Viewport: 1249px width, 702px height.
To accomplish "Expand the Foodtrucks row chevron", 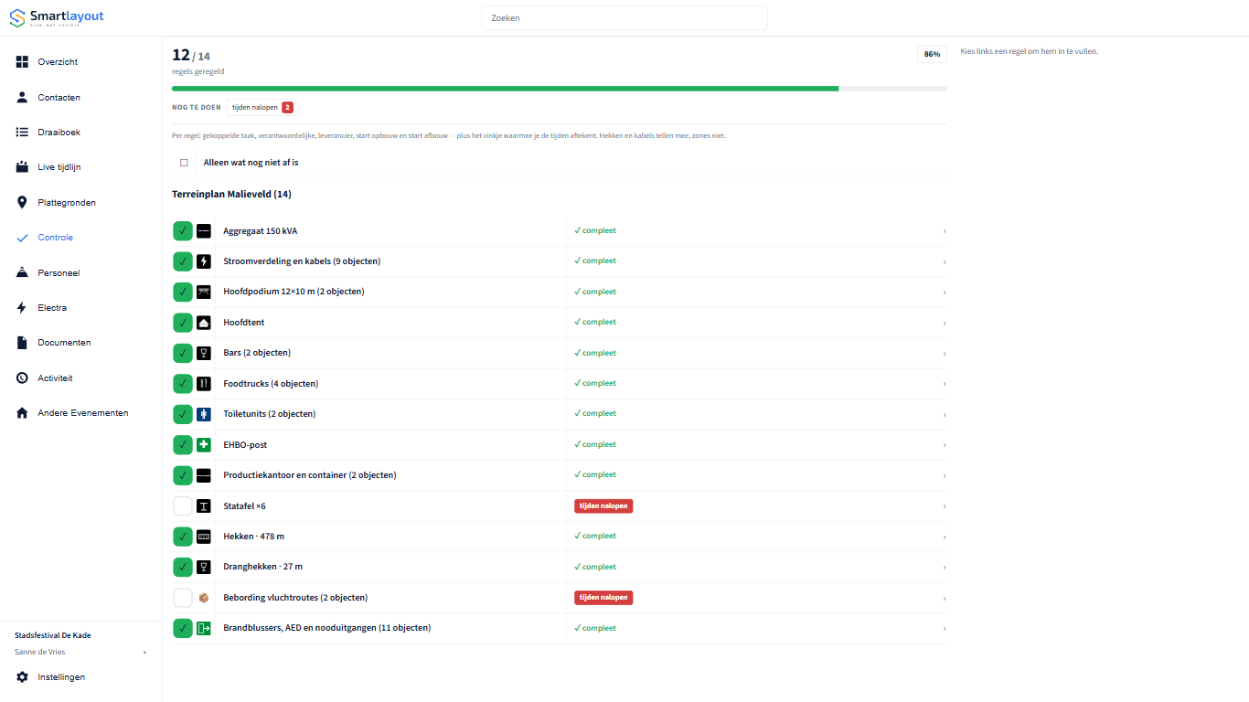I will pyautogui.click(x=945, y=384).
